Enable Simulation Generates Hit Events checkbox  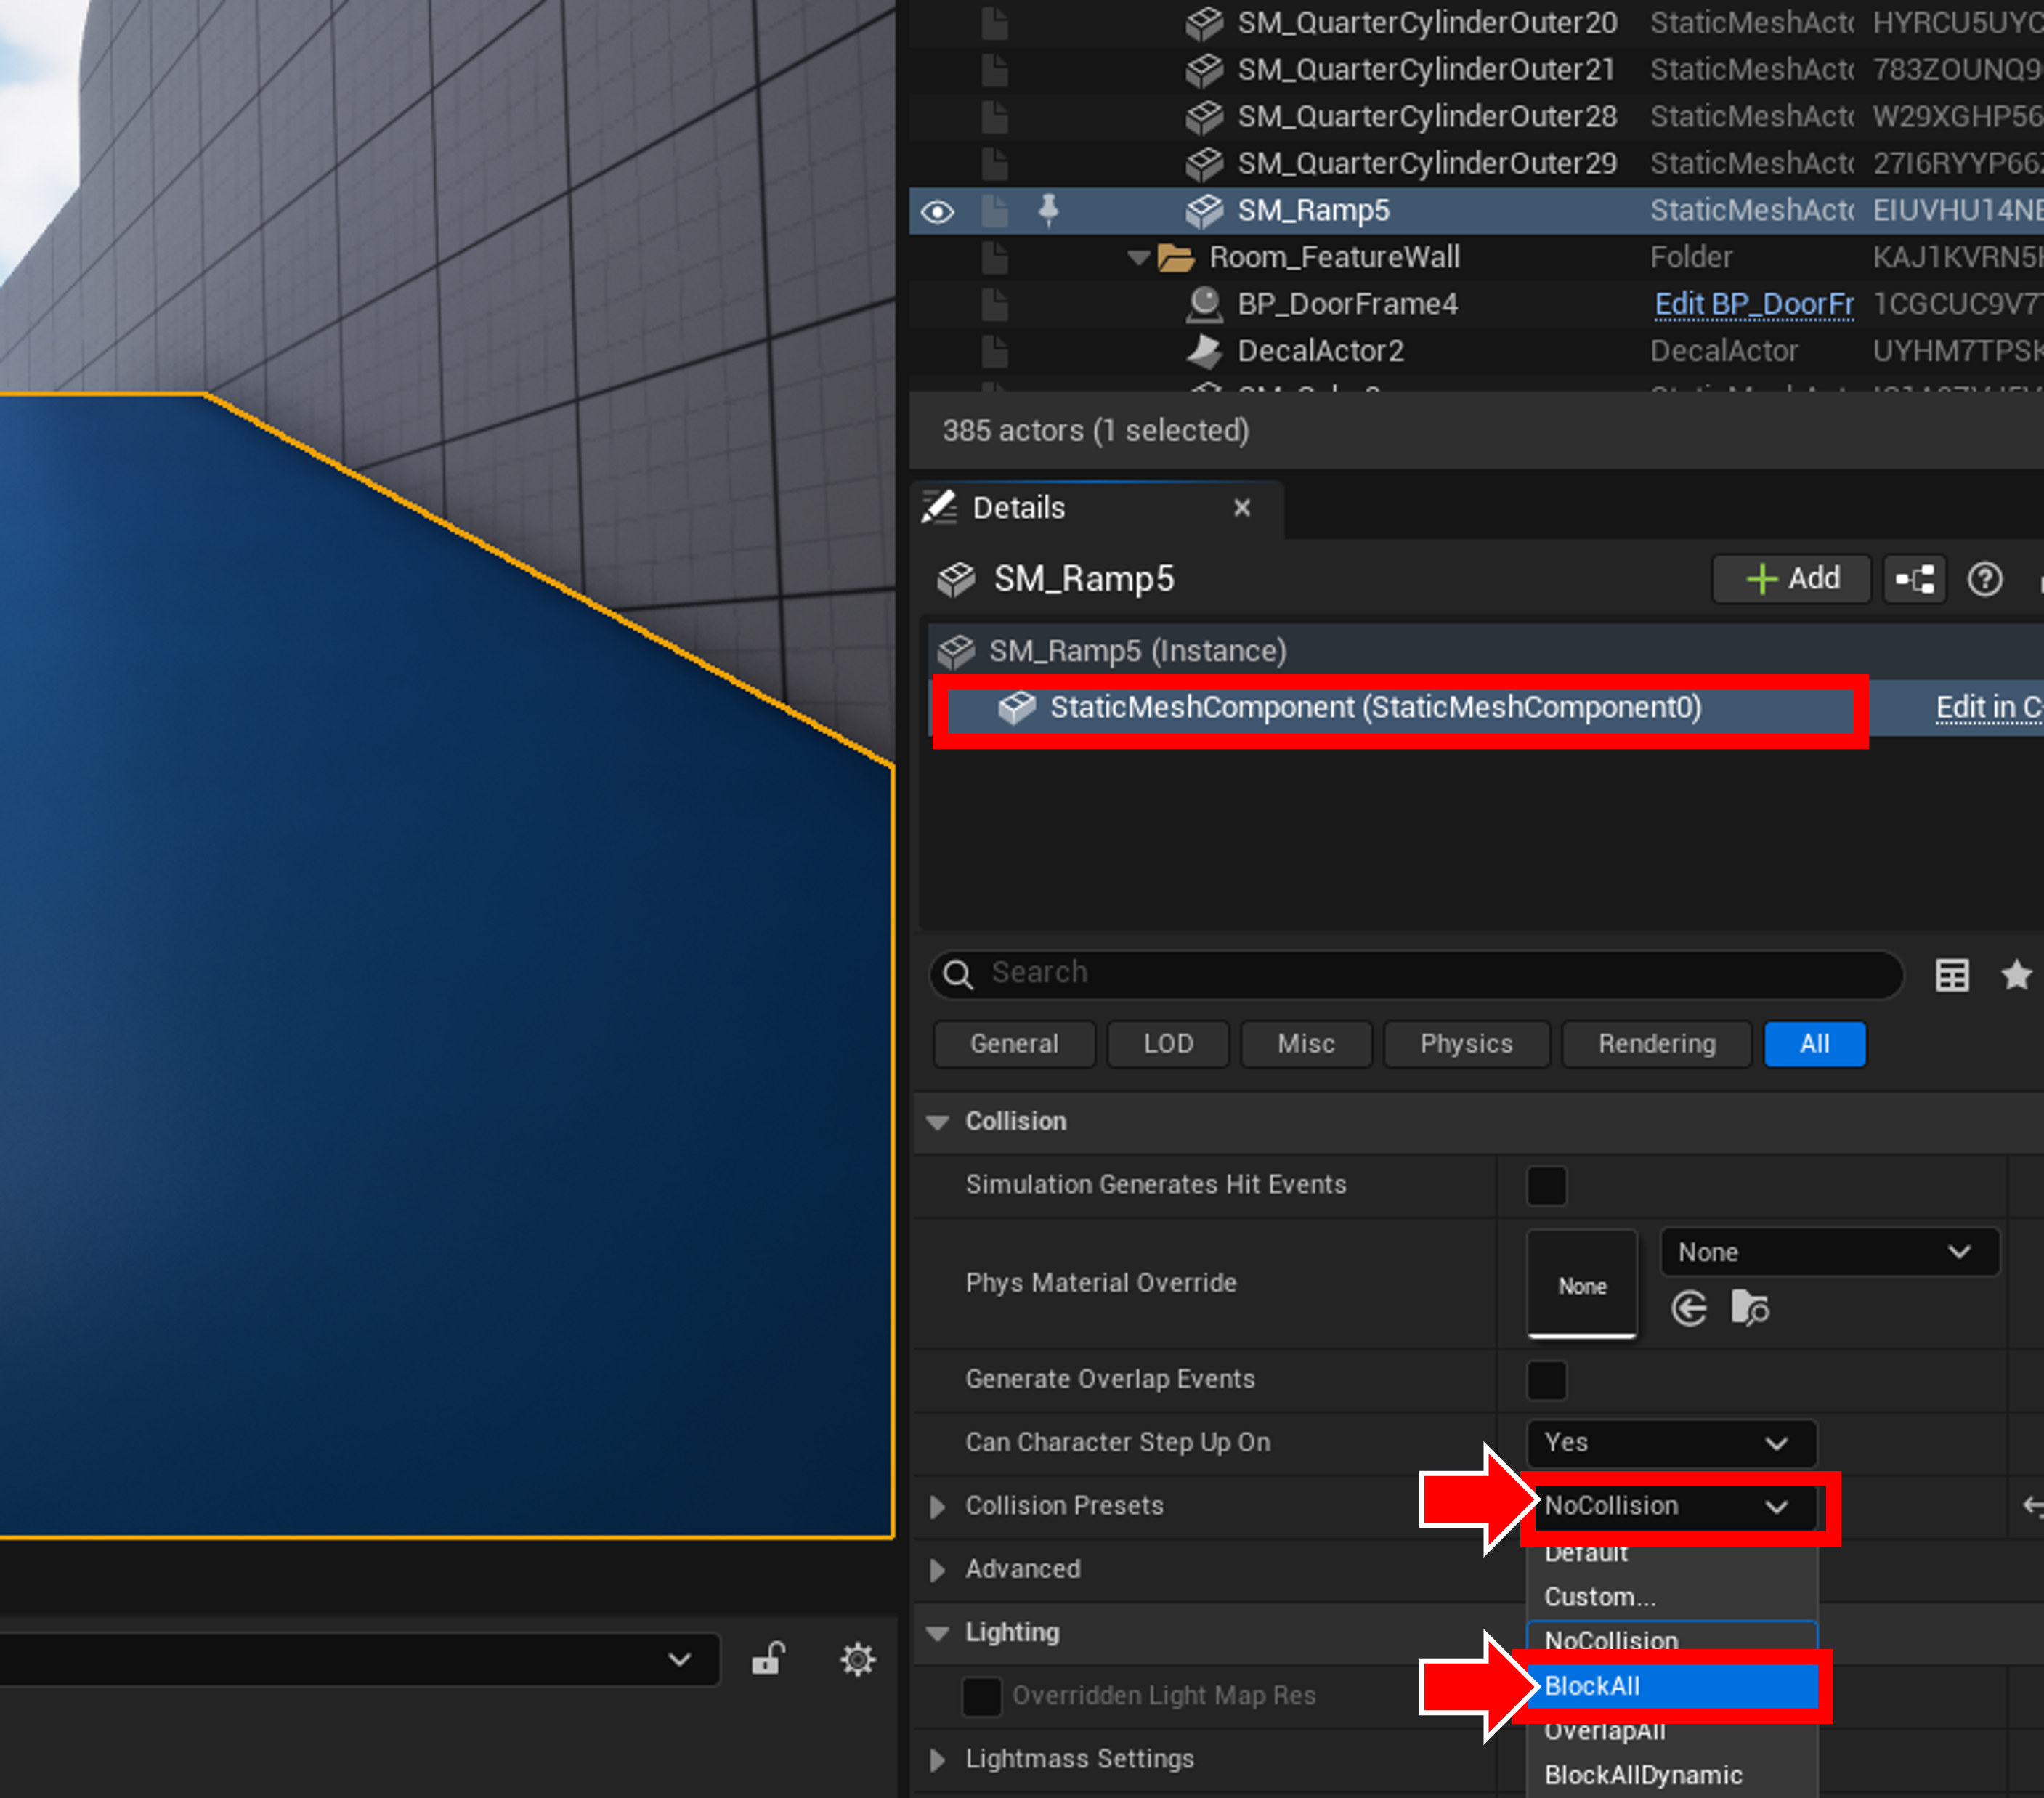(x=1546, y=1185)
